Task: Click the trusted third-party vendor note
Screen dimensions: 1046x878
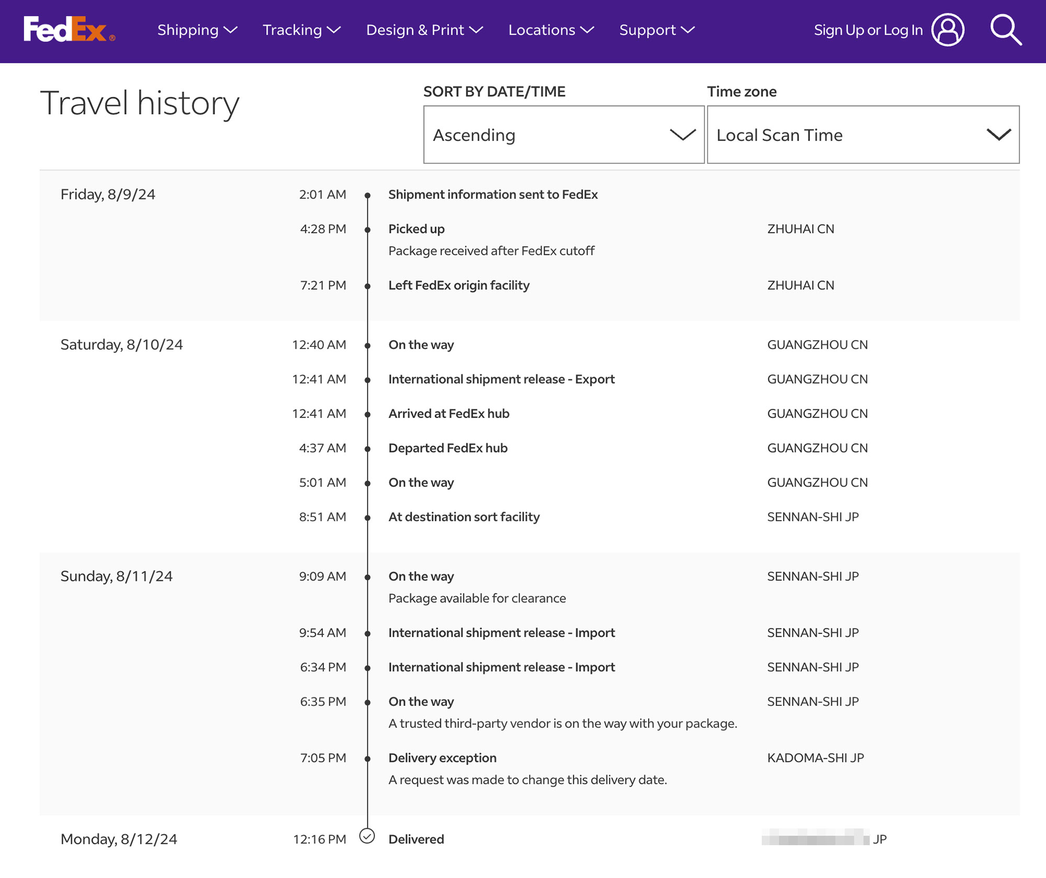Action: pyautogui.click(x=563, y=723)
